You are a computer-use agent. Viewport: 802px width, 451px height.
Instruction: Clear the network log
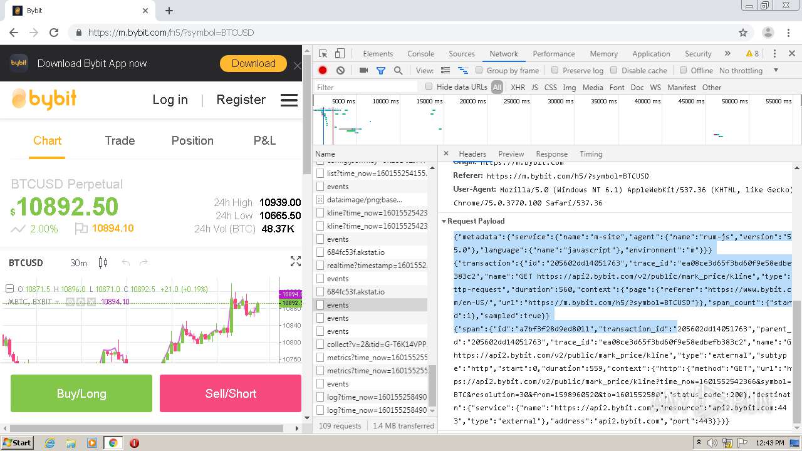click(x=340, y=71)
